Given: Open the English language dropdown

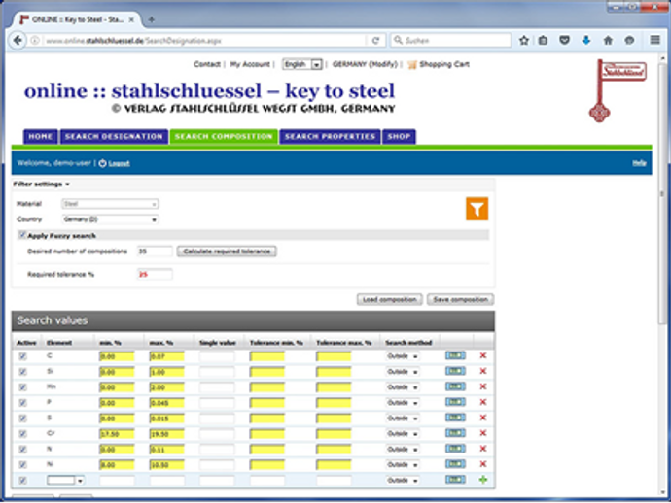Looking at the screenshot, I should click(301, 64).
